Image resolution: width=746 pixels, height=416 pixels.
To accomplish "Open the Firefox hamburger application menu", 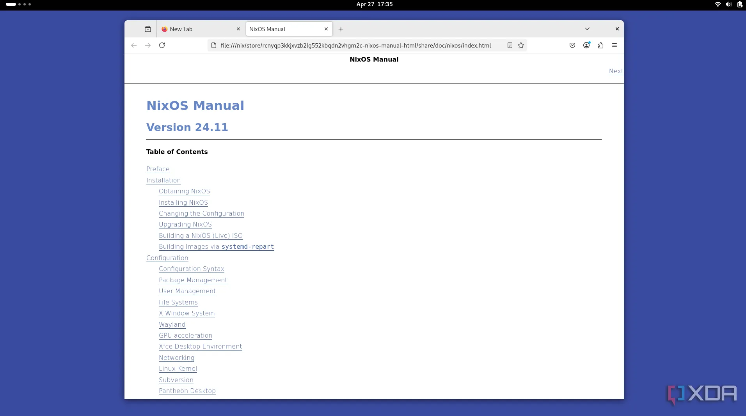I will [x=615, y=45].
